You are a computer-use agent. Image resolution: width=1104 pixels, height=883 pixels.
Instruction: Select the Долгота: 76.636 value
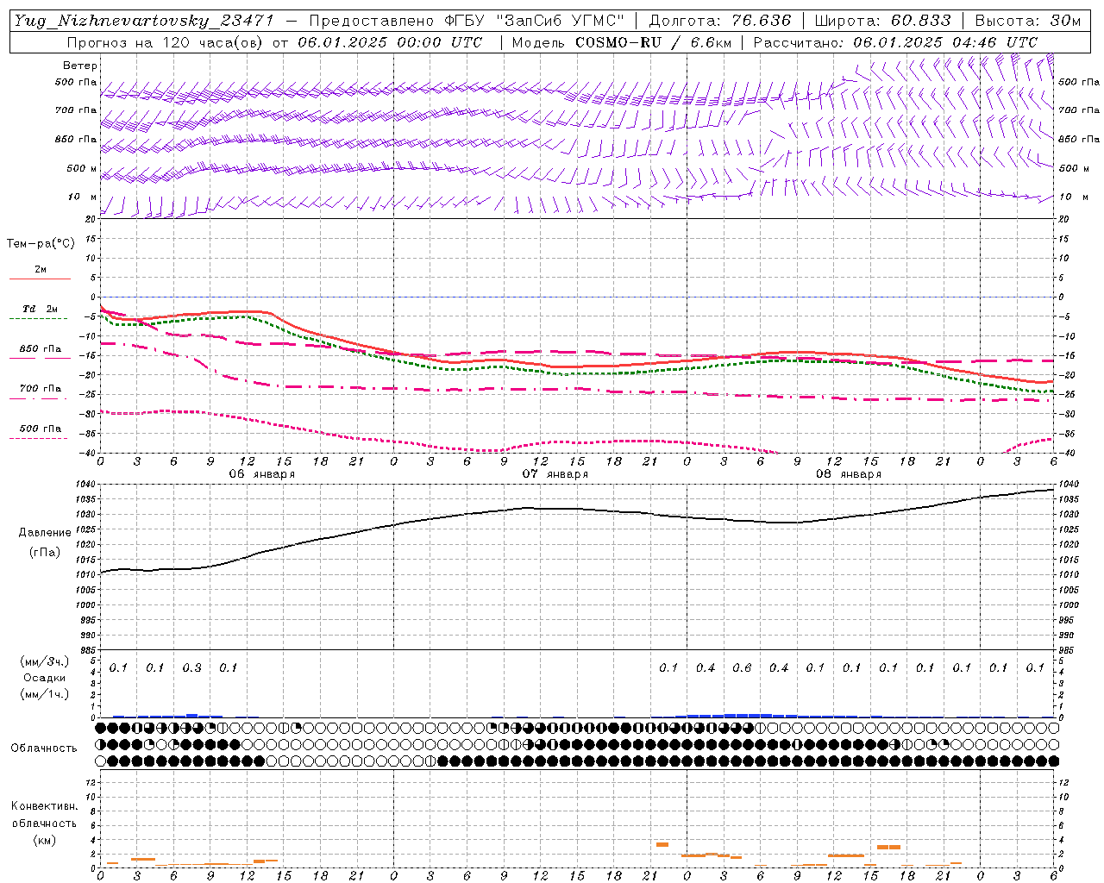pyautogui.click(x=719, y=21)
